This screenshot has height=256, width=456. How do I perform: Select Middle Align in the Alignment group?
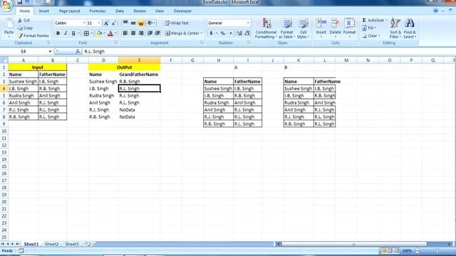[133, 23]
